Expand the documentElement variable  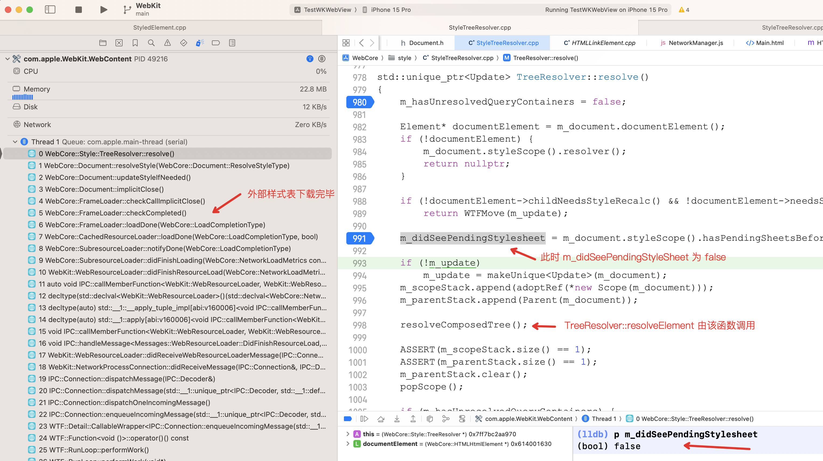[x=348, y=444]
